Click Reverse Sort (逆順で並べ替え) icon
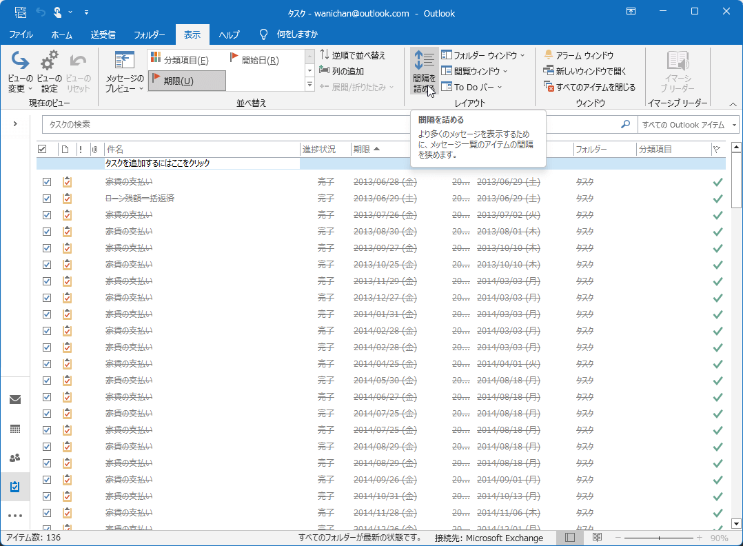Image resolution: width=743 pixels, height=546 pixels. click(x=325, y=55)
